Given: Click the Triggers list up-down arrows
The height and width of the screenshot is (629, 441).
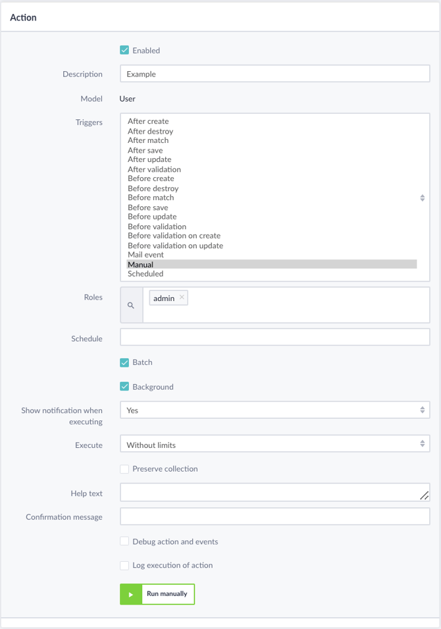Looking at the screenshot, I should click(422, 198).
